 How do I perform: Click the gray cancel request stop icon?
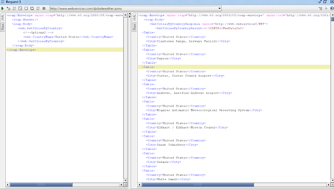coord(44,8)
